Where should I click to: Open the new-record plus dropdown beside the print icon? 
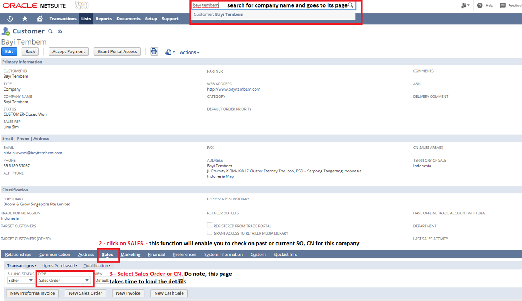[x=170, y=52]
